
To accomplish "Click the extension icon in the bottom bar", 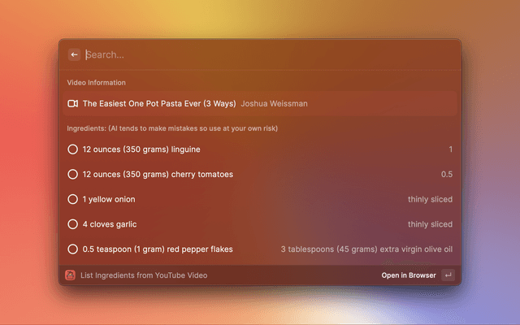I will [71, 275].
